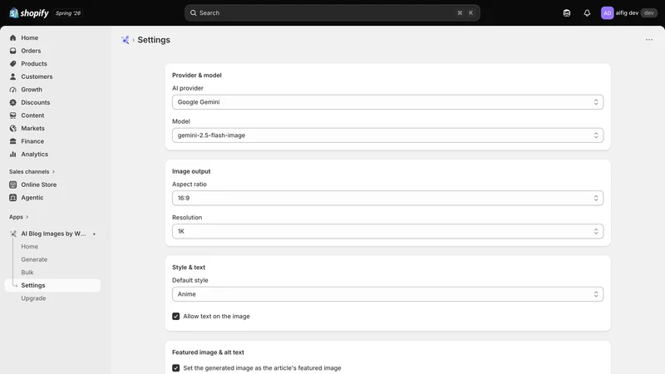Click the AD avatar icon
This screenshot has height=374, width=665.
pyautogui.click(x=607, y=13)
